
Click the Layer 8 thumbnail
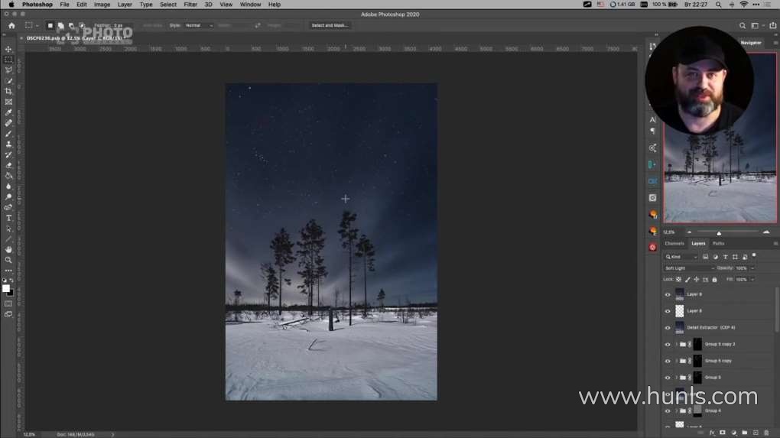click(x=680, y=311)
